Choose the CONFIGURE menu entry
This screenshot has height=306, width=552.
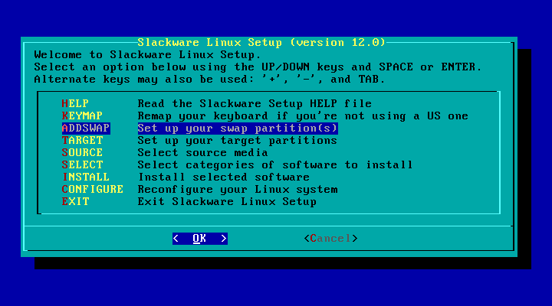tap(92, 190)
